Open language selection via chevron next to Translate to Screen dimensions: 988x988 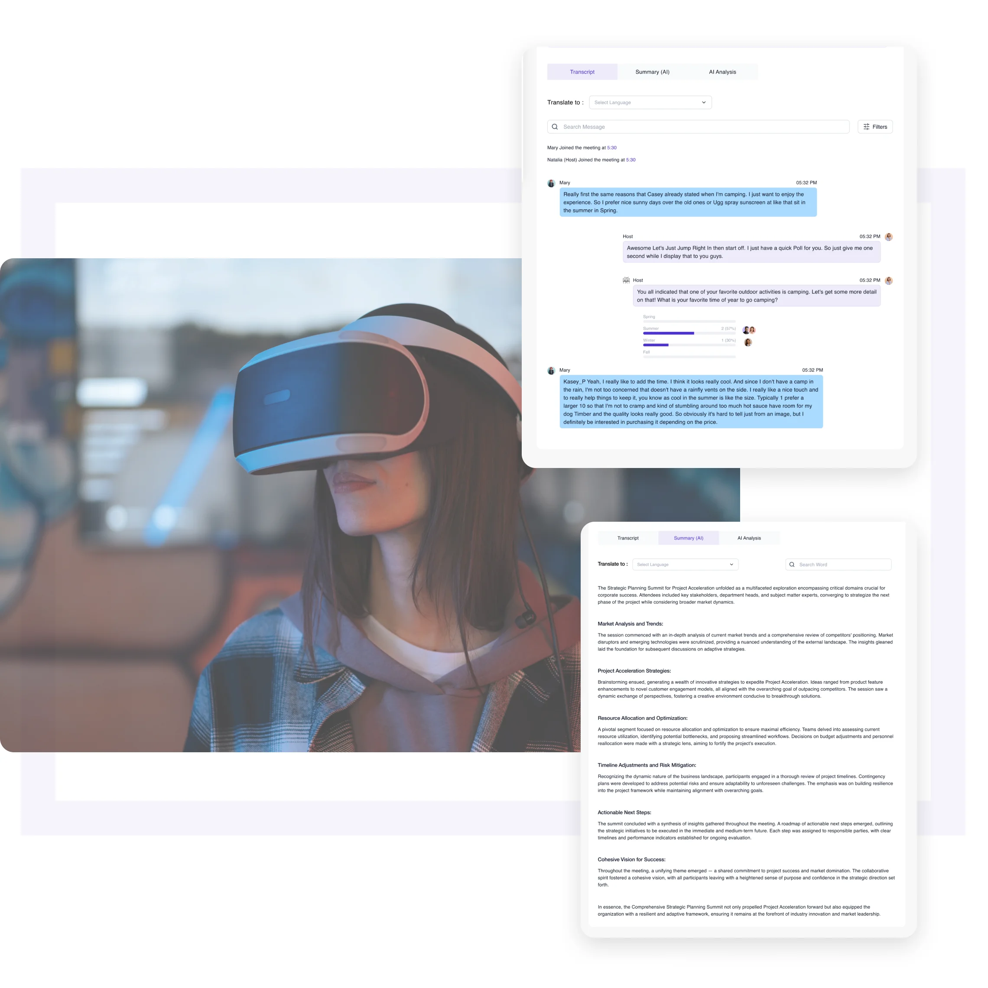coord(704,102)
